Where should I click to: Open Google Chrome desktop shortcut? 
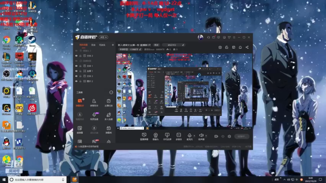click(x=7, y=43)
